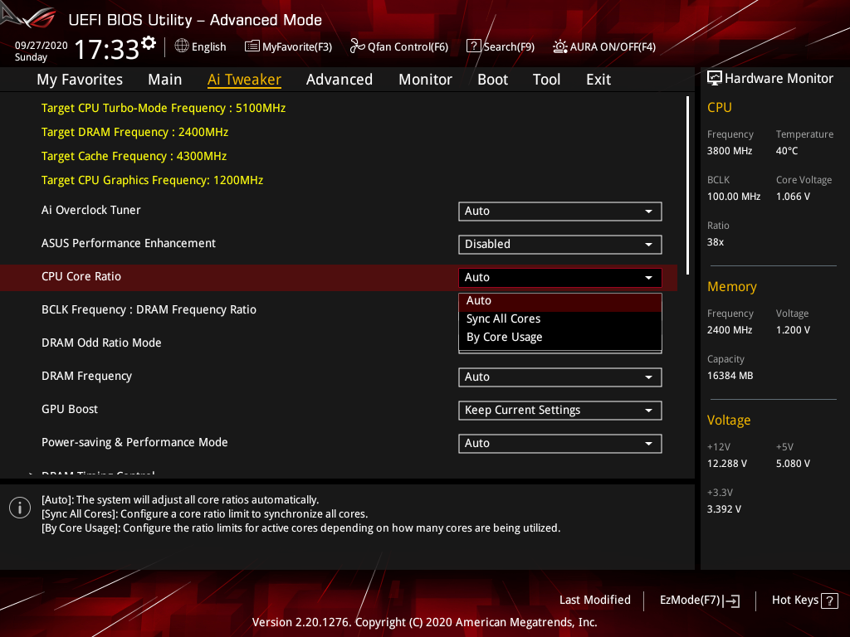This screenshot has height=637, width=850.
Task: Click the Hot Keys question mark icon
Action: [x=829, y=601]
